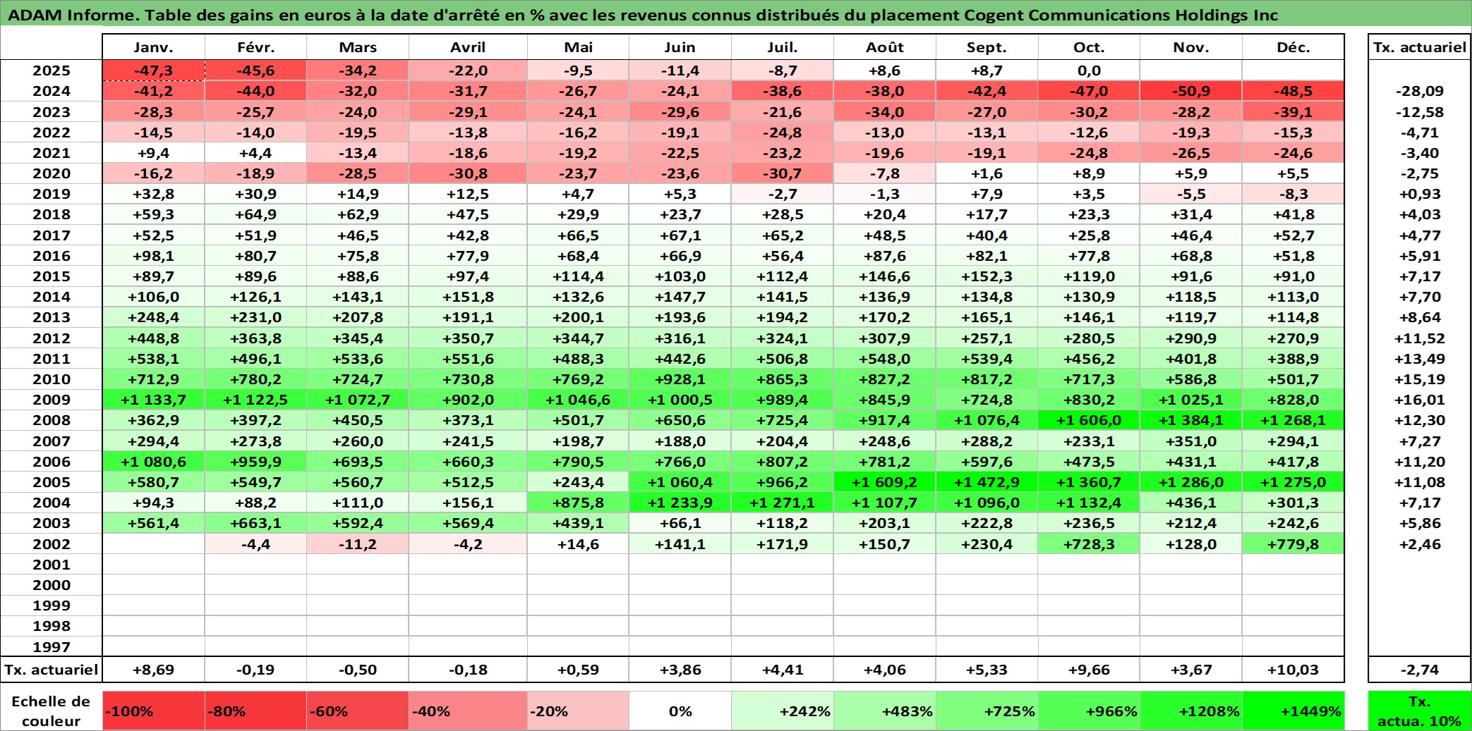Click cell +779,8 in 2002 row
The height and width of the screenshot is (731, 1472).
1293,544
